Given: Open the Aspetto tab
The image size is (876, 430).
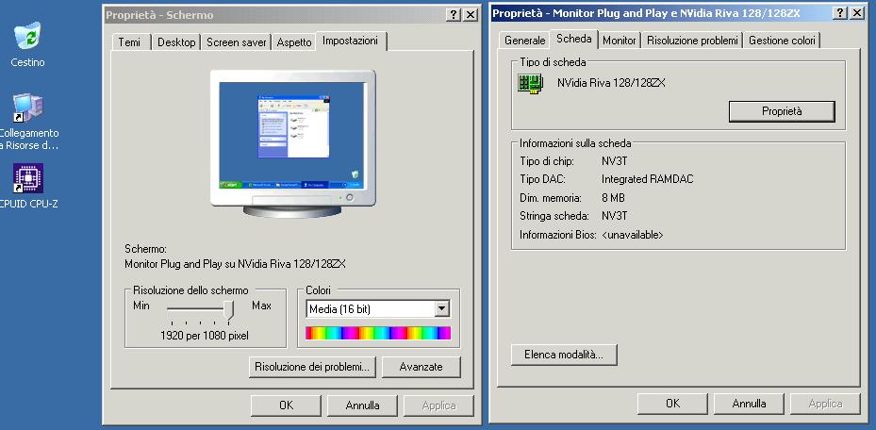Looking at the screenshot, I should 294,42.
